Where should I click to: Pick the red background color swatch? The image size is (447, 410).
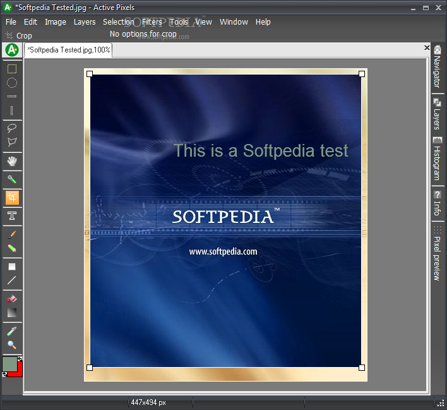[x=20, y=371]
